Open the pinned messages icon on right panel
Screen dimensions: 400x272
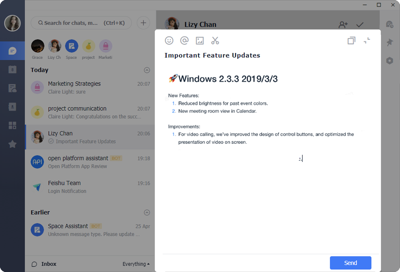point(390,43)
